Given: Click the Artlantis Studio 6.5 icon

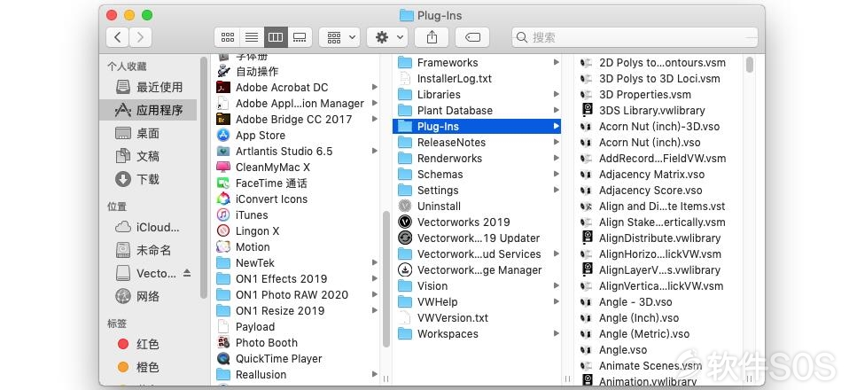Looking at the screenshot, I should click(x=223, y=151).
